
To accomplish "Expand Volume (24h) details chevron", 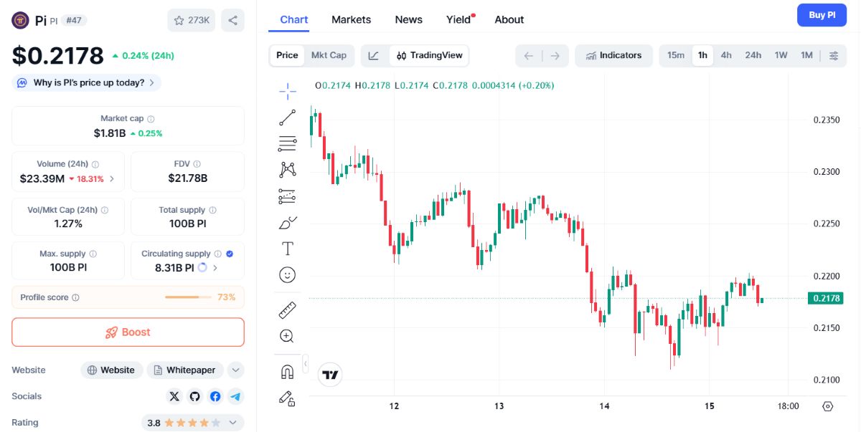I will coord(111,178).
